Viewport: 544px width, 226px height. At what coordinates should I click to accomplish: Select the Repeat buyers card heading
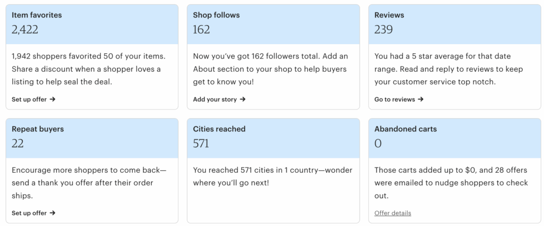click(38, 129)
